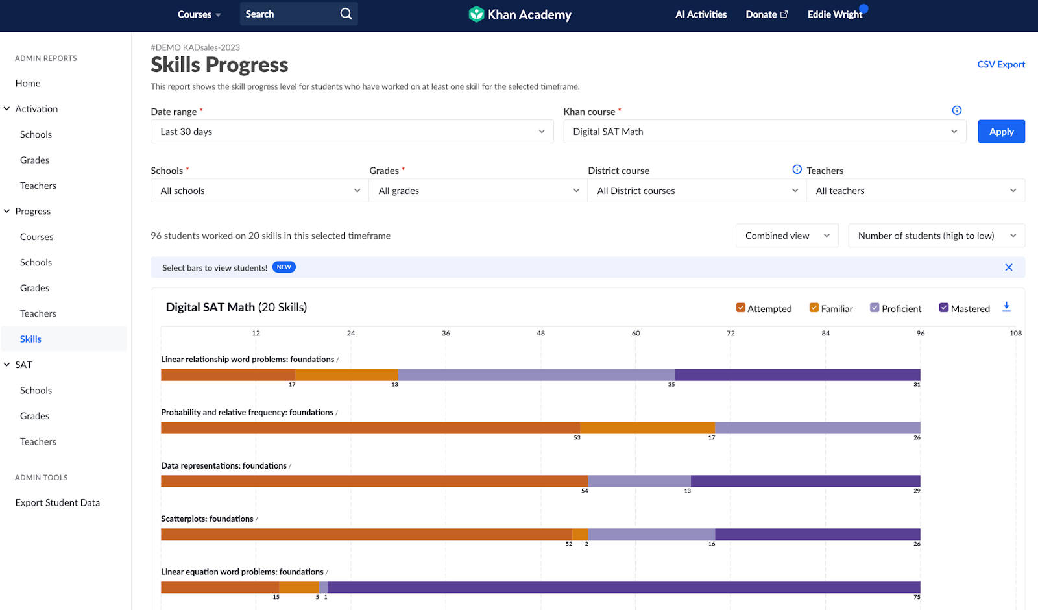The height and width of the screenshot is (610, 1038).
Task: Open the Eddie Wright account menu
Action: (x=834, y=14)
